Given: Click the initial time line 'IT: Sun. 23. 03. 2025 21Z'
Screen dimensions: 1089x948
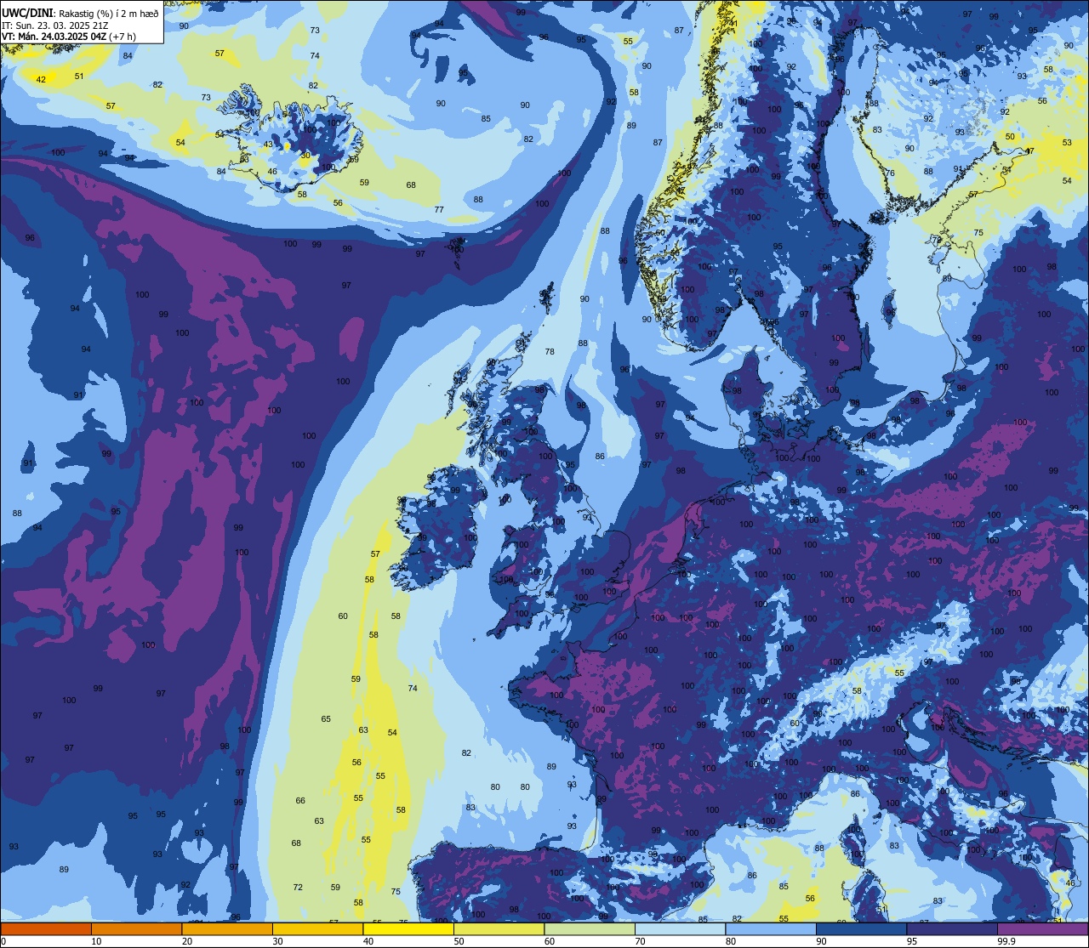Looking at the screenshot, I should point(54,25).
